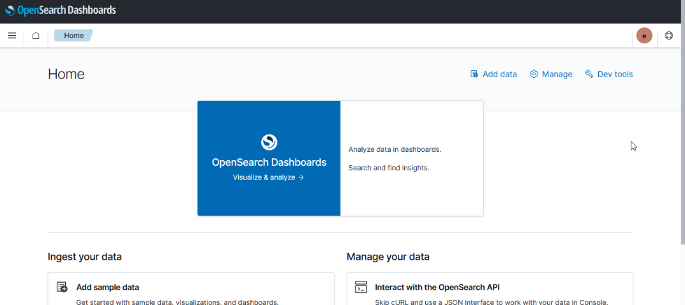Open Add sample data card
Viewport: 685px width, 305px height.
(x=191, y=289)
